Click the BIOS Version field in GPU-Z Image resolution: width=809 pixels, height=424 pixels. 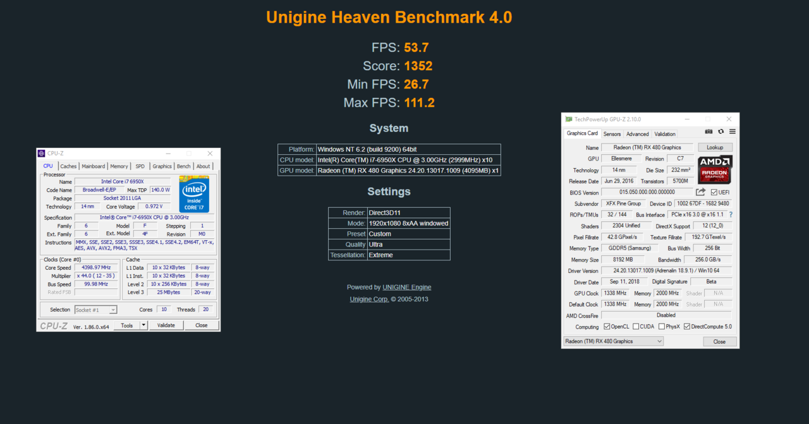647,192
